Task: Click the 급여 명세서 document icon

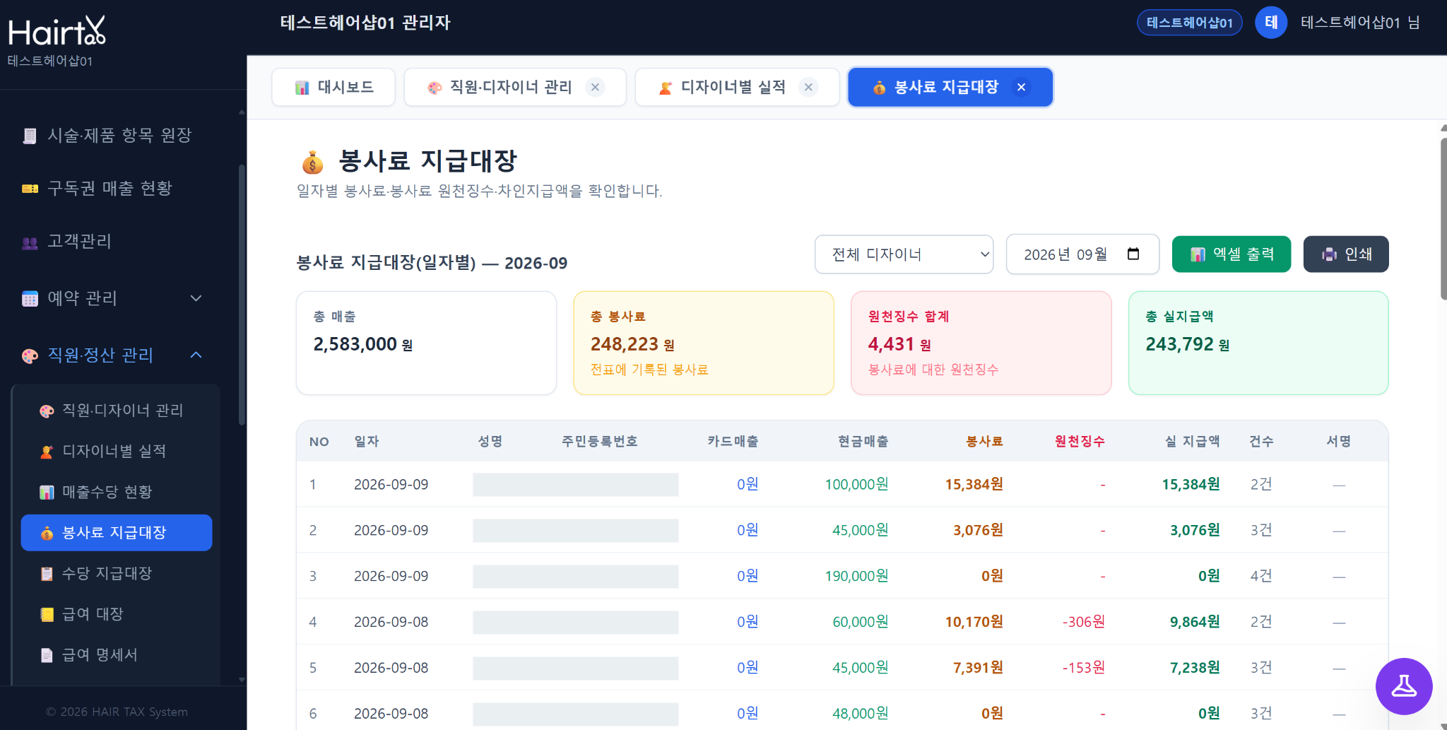Action: (47, 655)
